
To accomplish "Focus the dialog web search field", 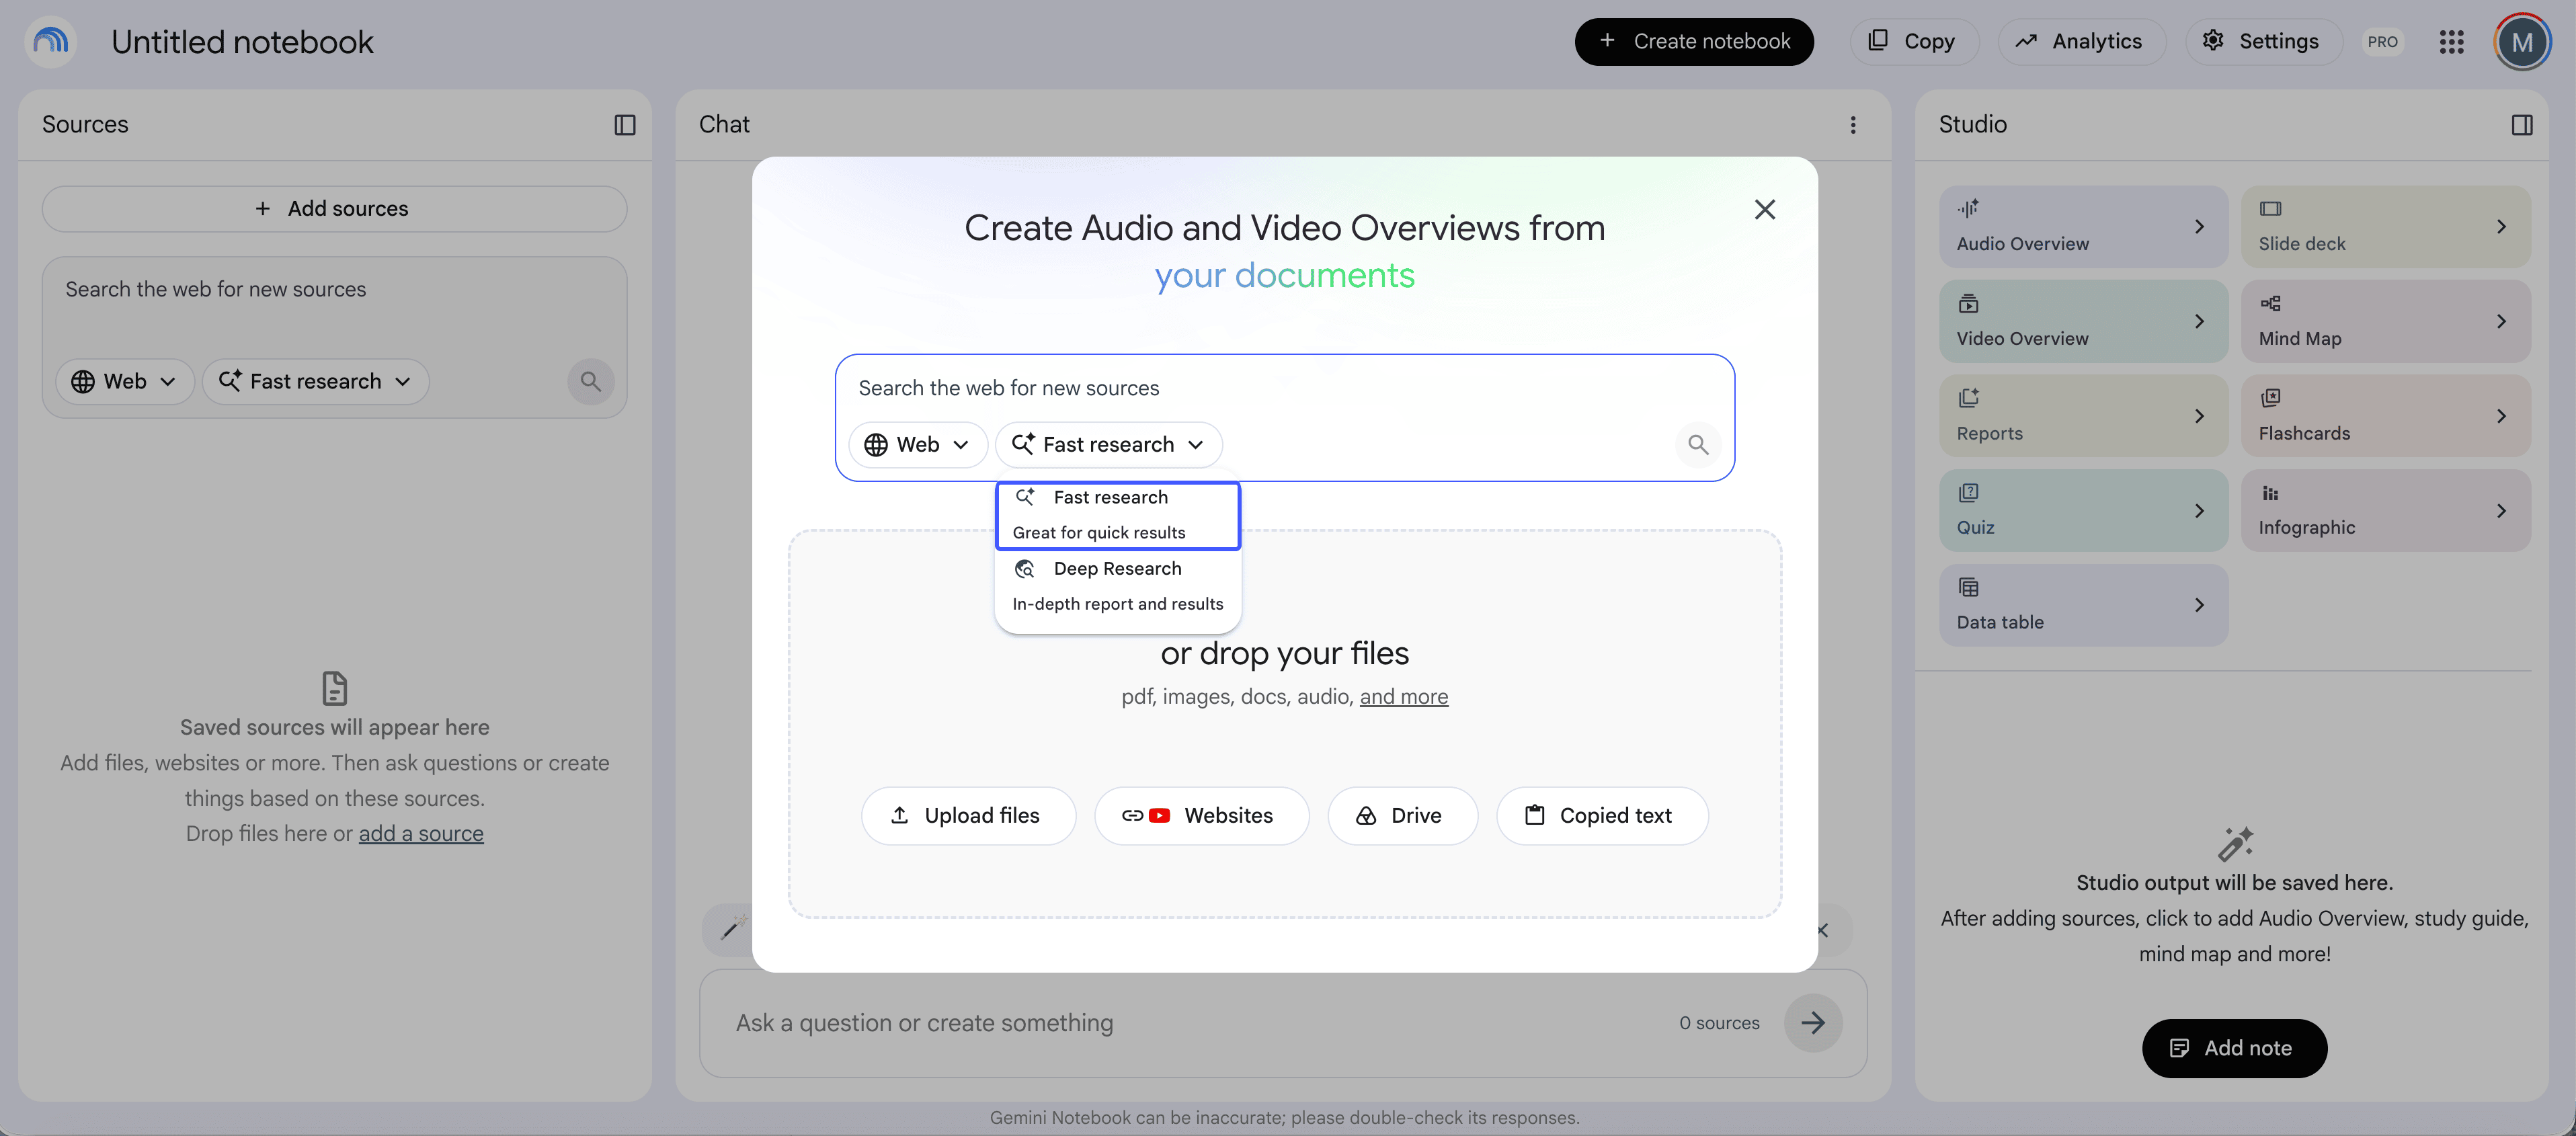I will 1284,388.
